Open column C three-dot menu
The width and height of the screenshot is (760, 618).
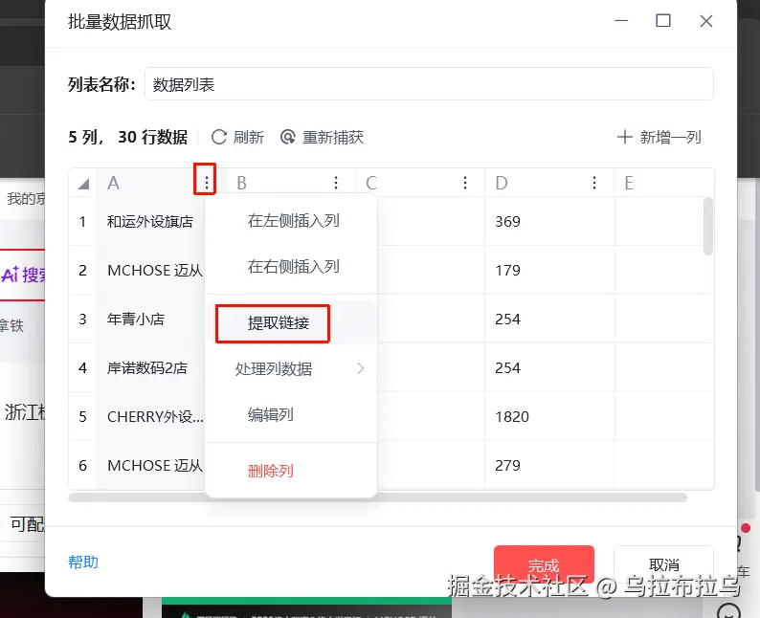point(465,183)
